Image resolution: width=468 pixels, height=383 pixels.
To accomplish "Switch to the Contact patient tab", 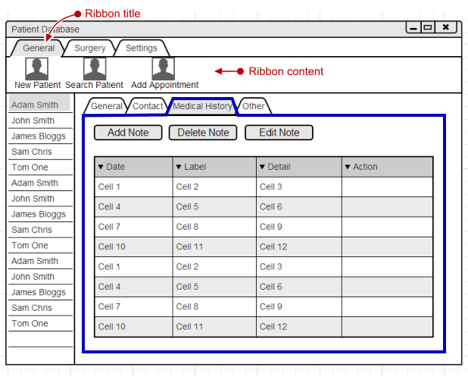I will (148, 106).
